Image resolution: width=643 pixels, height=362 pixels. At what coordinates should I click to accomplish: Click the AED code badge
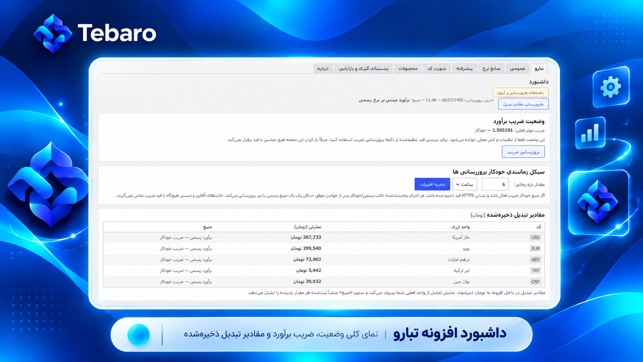point(535,260)
